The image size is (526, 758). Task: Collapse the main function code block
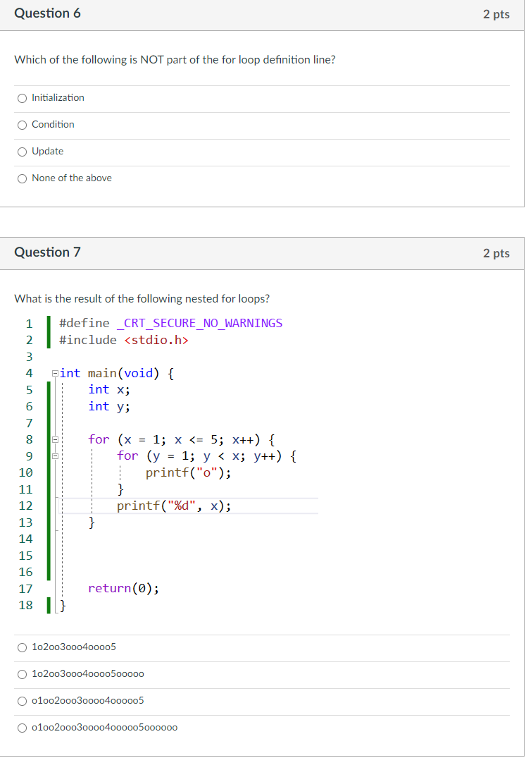click(56, 372)
